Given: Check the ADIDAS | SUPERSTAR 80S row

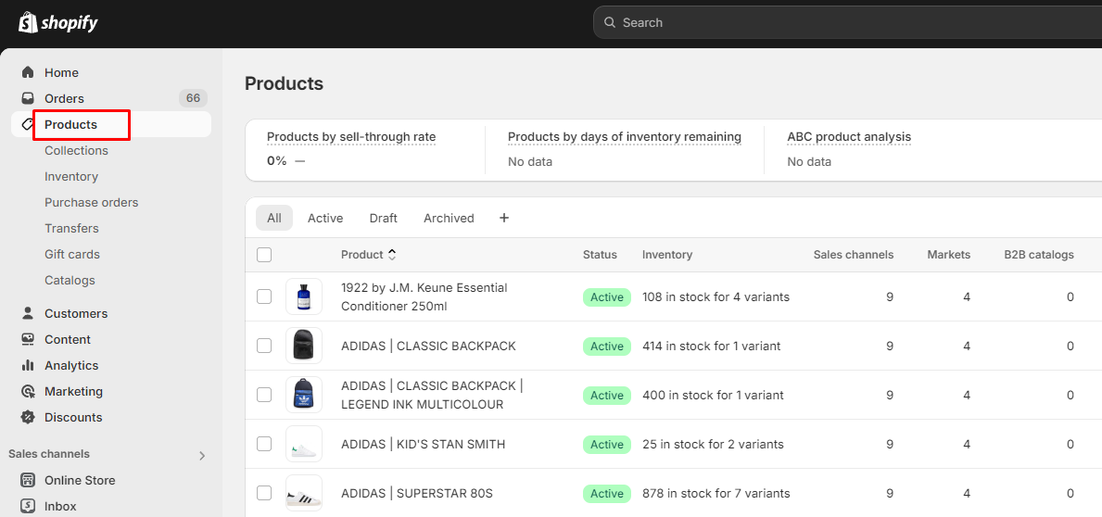Looking at the screenshot, I should 264,493.
